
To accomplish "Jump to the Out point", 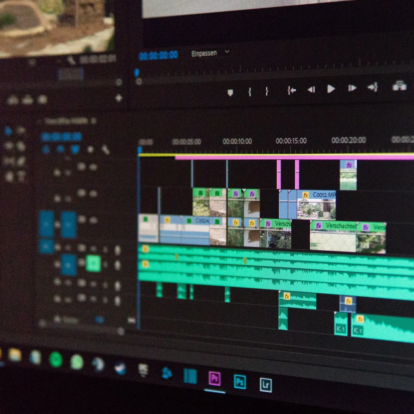I will point(373,87).
